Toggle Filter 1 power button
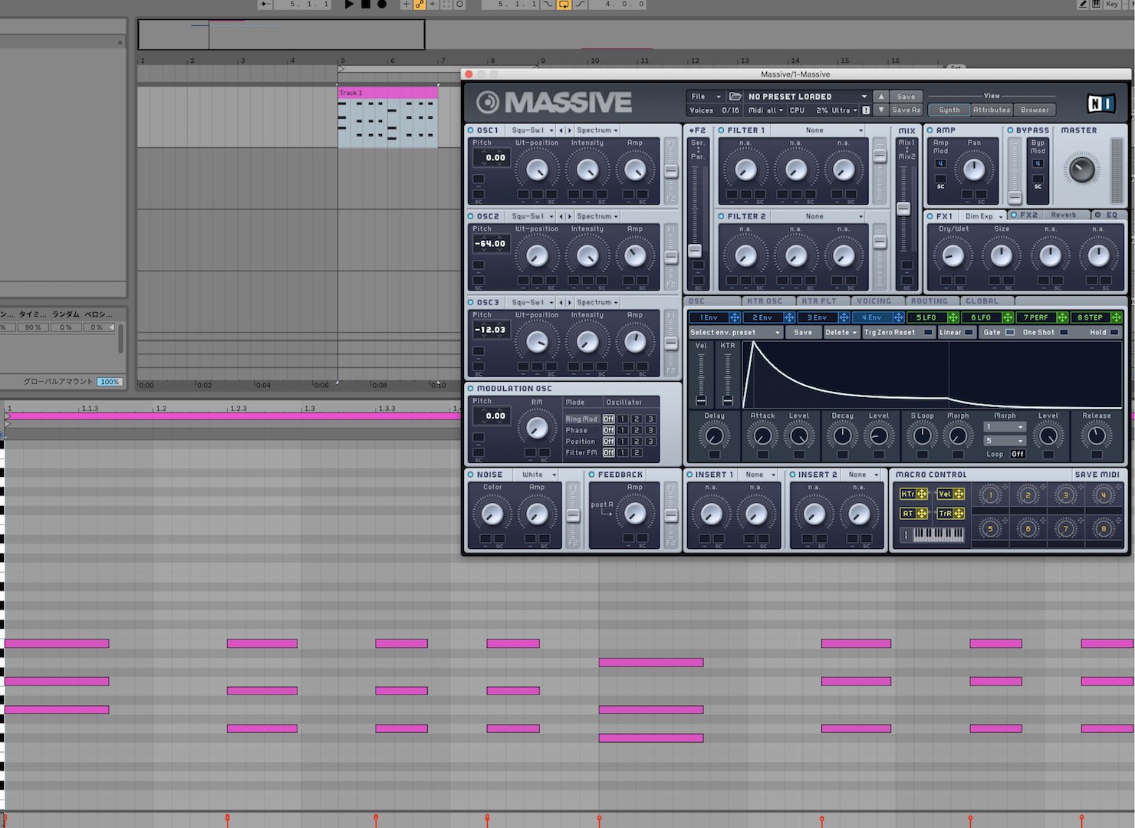 [722, 130]
